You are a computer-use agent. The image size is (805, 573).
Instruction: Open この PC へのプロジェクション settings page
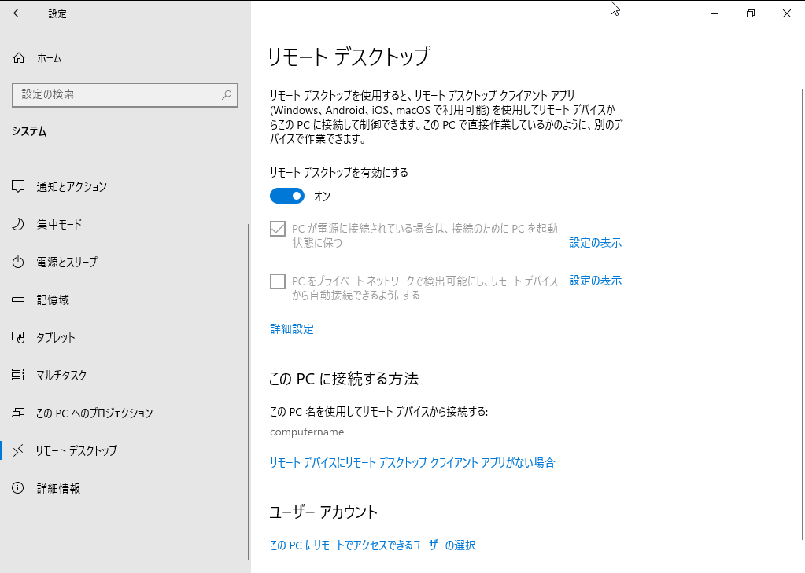click(94, 413)
